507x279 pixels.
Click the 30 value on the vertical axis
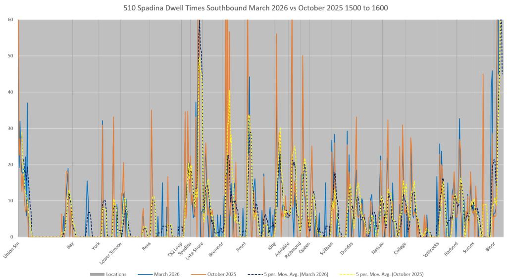(x=10, y=128)
